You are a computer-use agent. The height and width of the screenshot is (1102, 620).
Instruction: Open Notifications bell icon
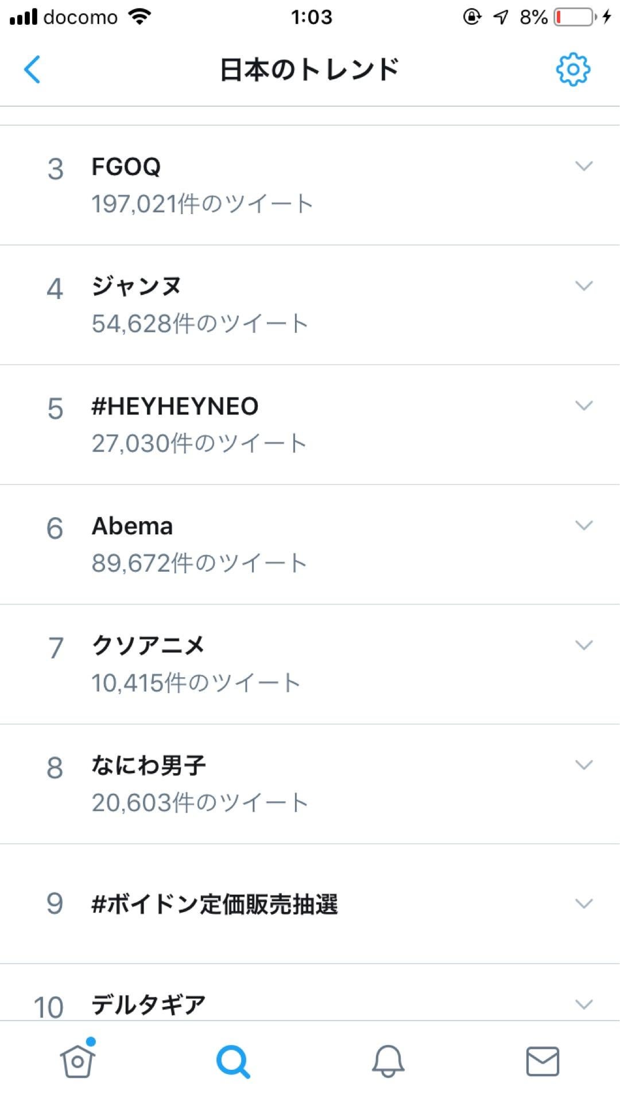click(388, 1061)
